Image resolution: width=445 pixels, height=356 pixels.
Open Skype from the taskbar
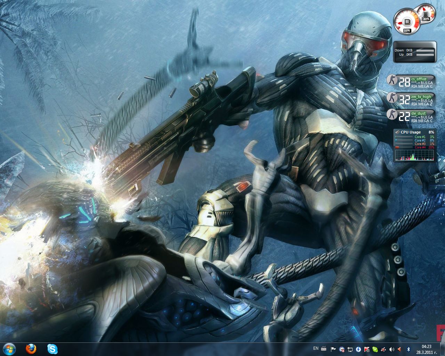[52, 349]
